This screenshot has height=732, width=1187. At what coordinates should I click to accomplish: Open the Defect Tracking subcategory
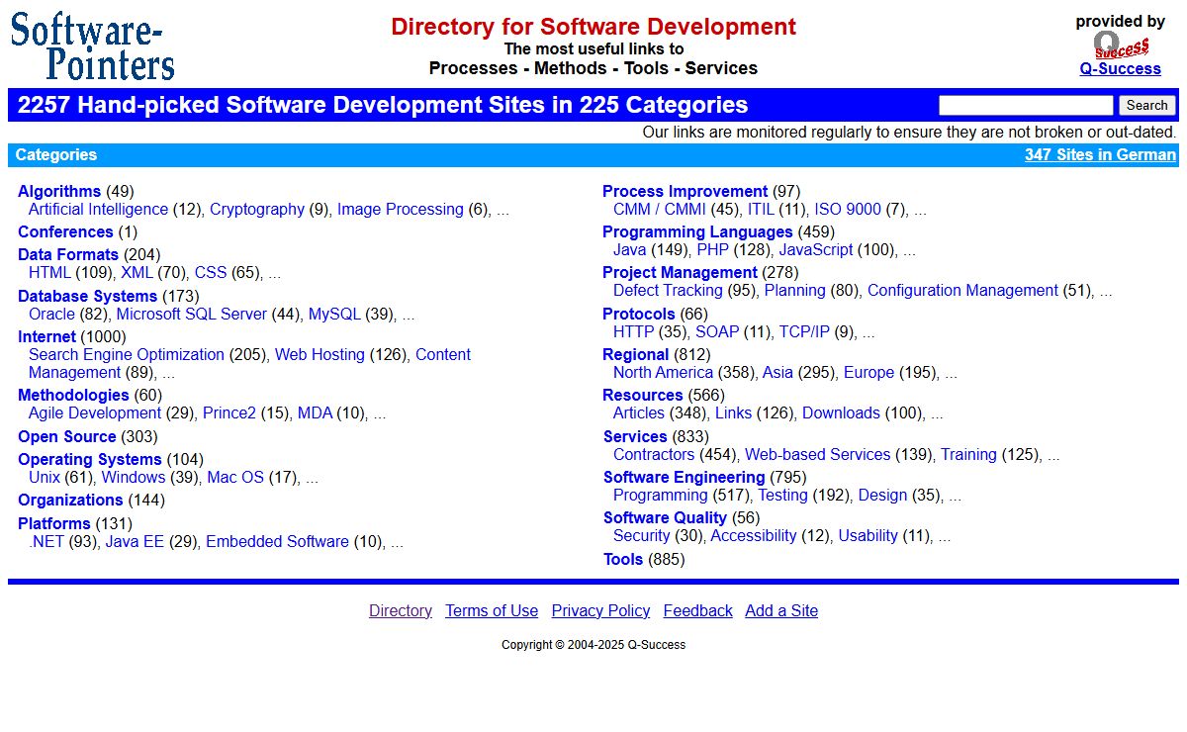pos(668,291)
